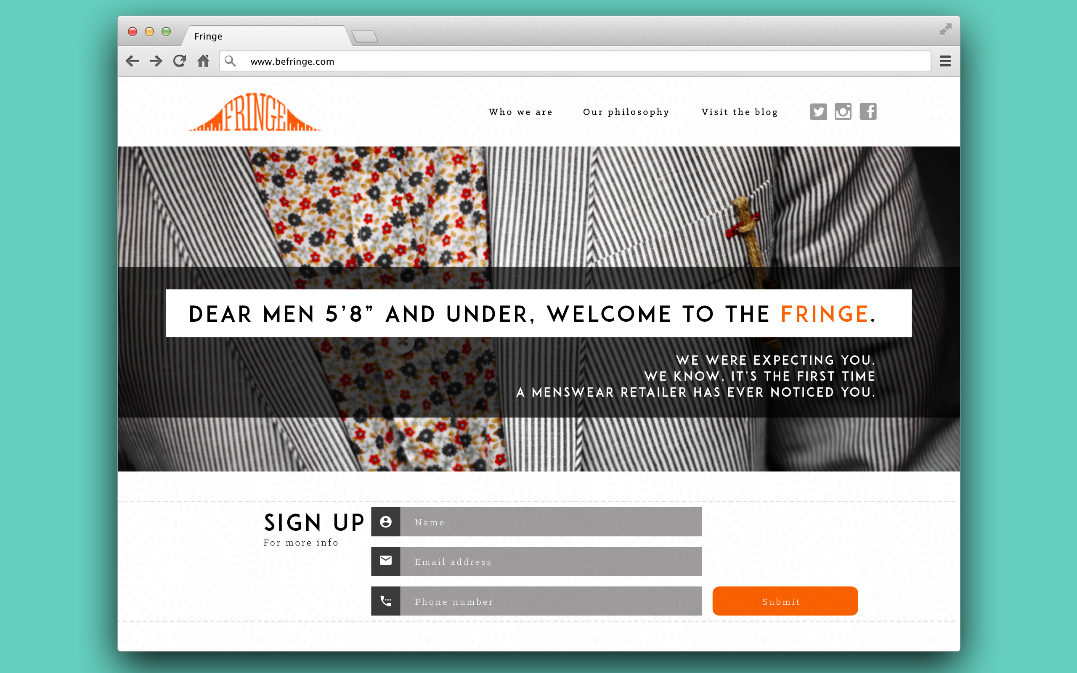Open the Facebook social icon

click(x=868, y=112)
